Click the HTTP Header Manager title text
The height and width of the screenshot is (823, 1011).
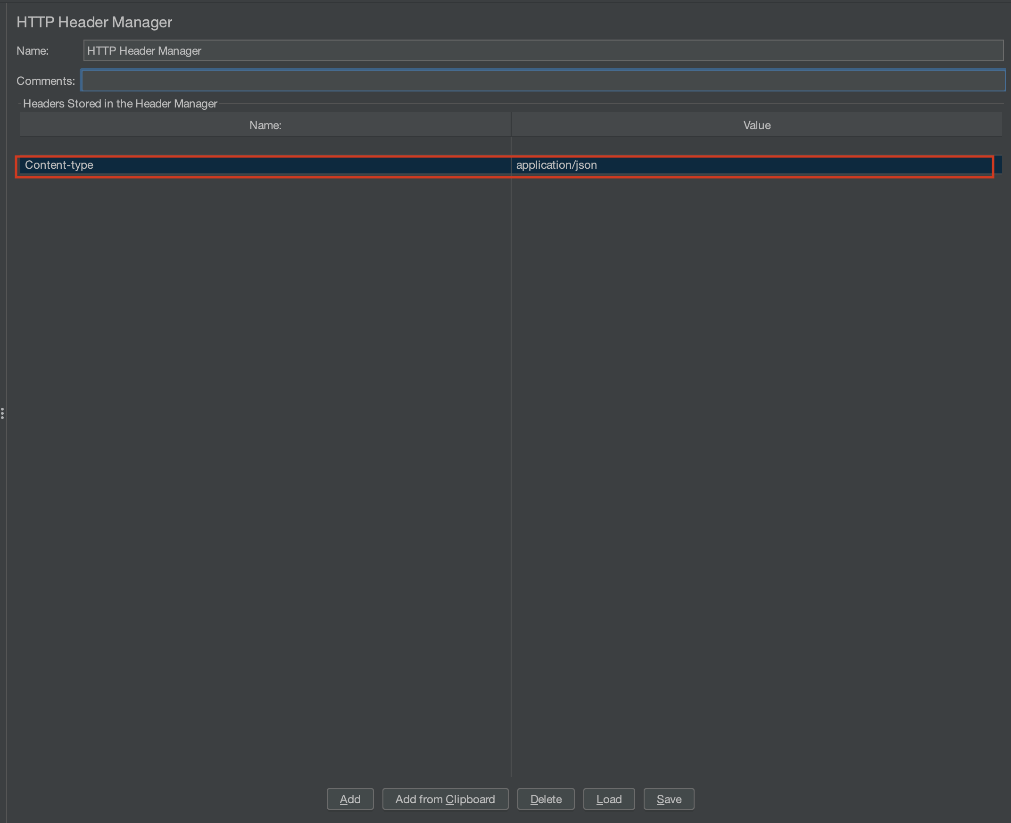click(94, 22)
